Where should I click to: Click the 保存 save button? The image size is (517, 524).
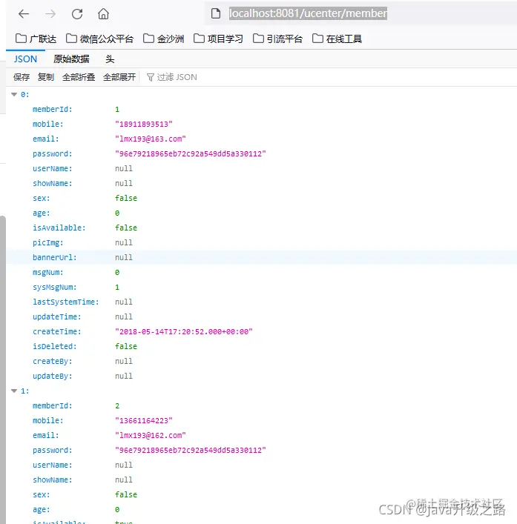tap(22, 77)
